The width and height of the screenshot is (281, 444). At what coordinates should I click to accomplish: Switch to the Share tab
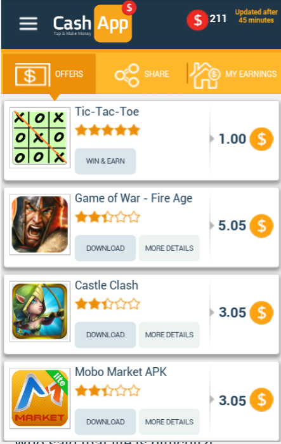tap(142, 74)
